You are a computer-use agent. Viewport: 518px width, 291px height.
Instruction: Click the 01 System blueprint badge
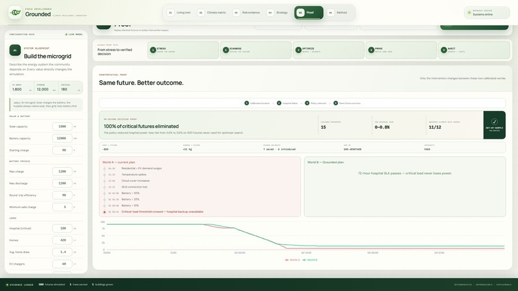(x=15, y=50)
